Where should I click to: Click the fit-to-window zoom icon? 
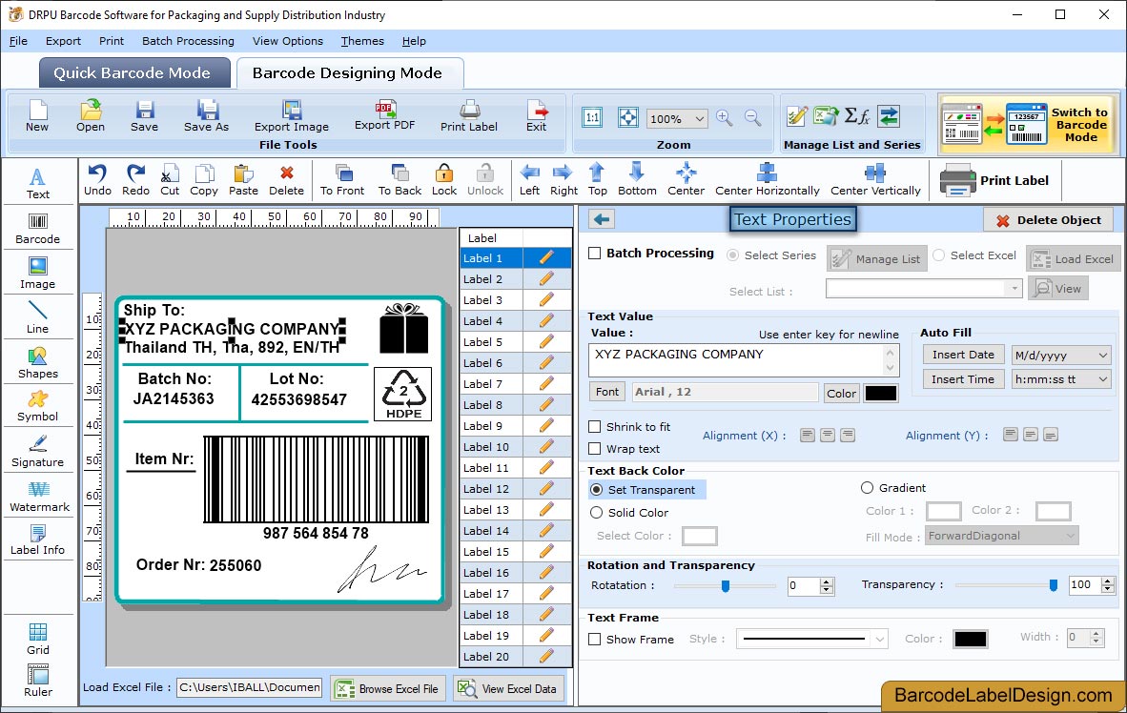coord(628,118)
